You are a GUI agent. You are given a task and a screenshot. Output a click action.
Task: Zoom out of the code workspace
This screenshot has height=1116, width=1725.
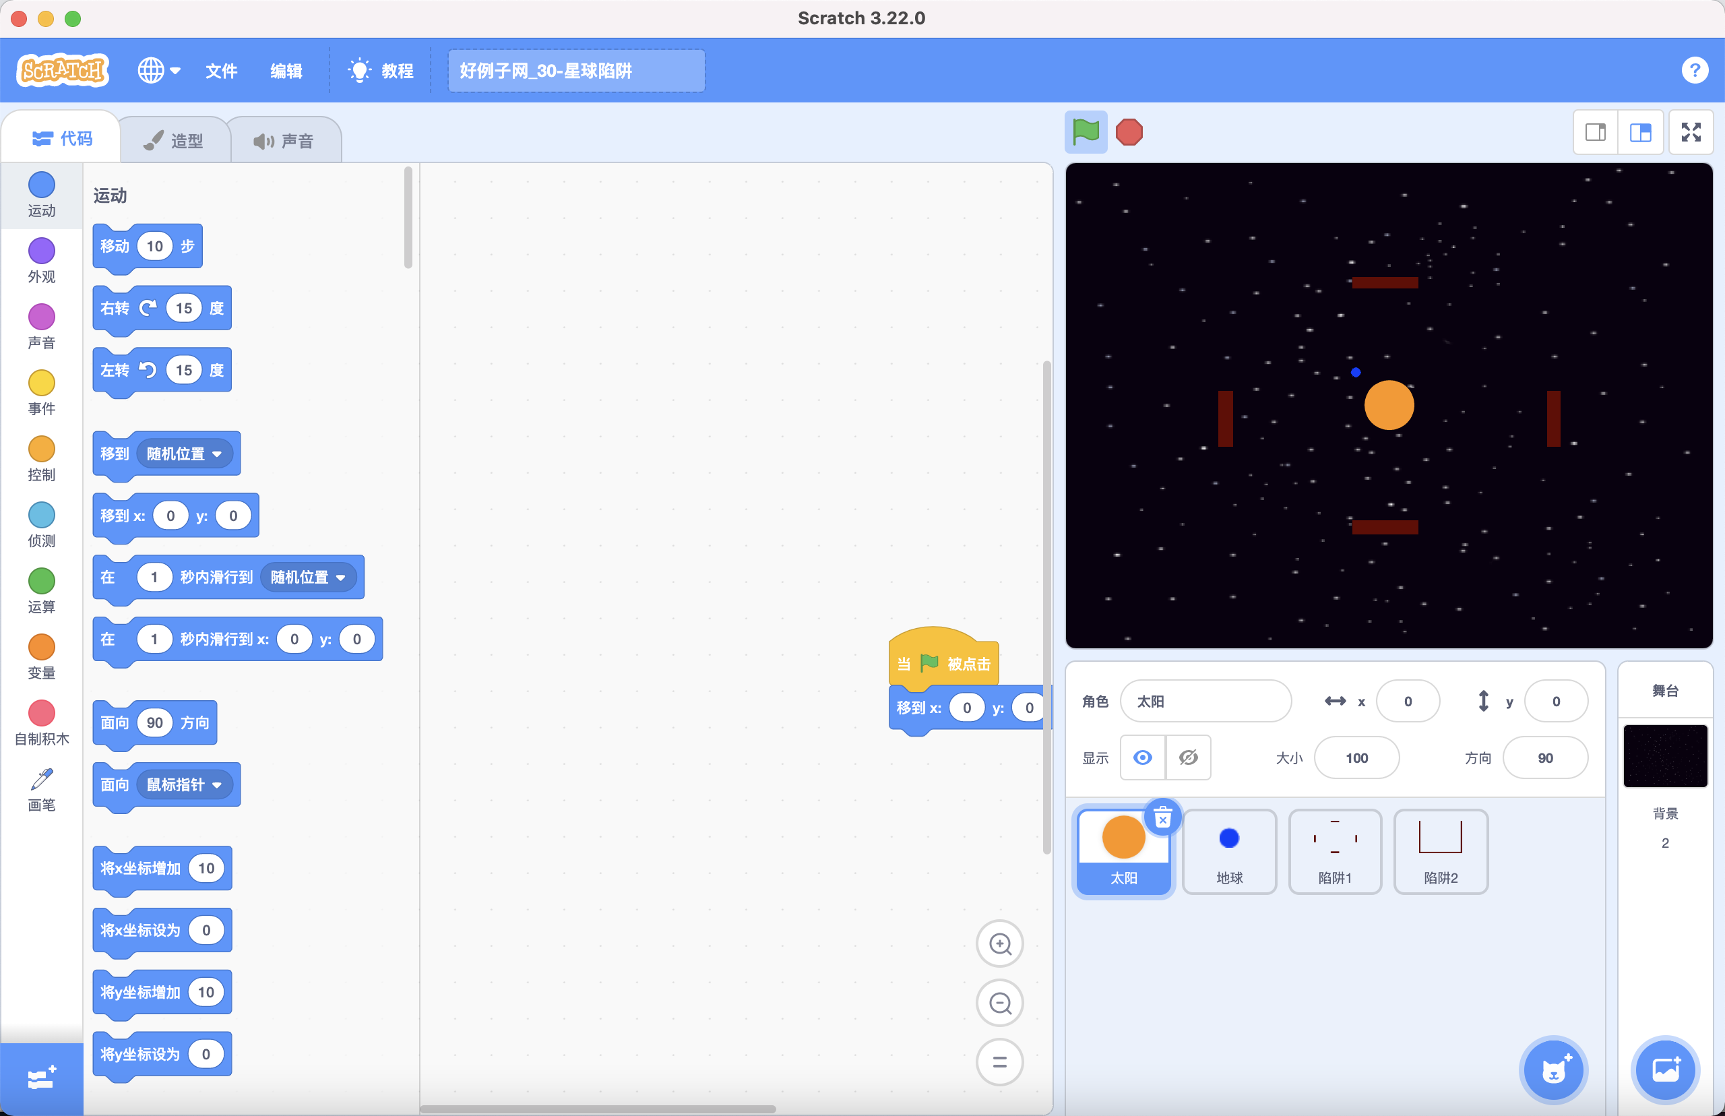[1000, 1003]
